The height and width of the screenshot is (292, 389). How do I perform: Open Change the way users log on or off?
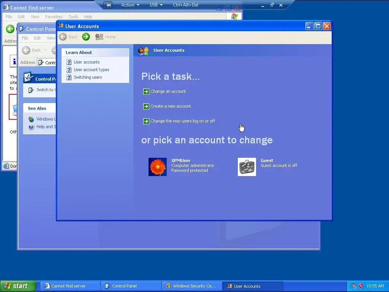[x=183, y=121]
